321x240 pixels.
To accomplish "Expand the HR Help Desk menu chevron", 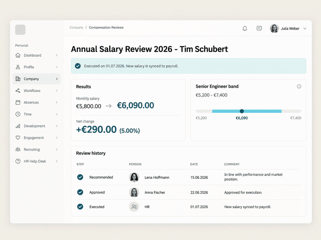I will pos(57,161).
